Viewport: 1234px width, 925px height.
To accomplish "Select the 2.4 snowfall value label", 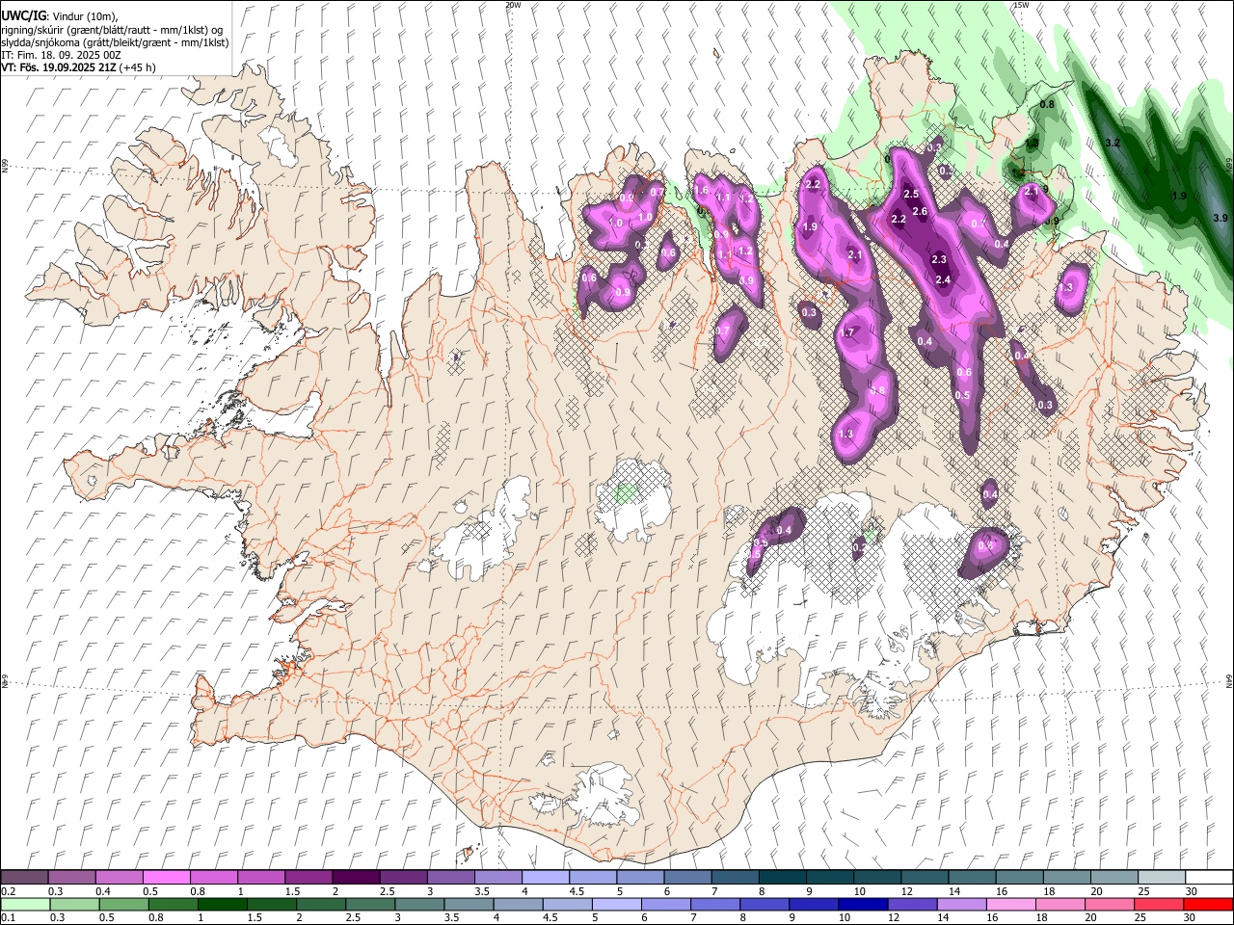I will (x=943, y=279).
